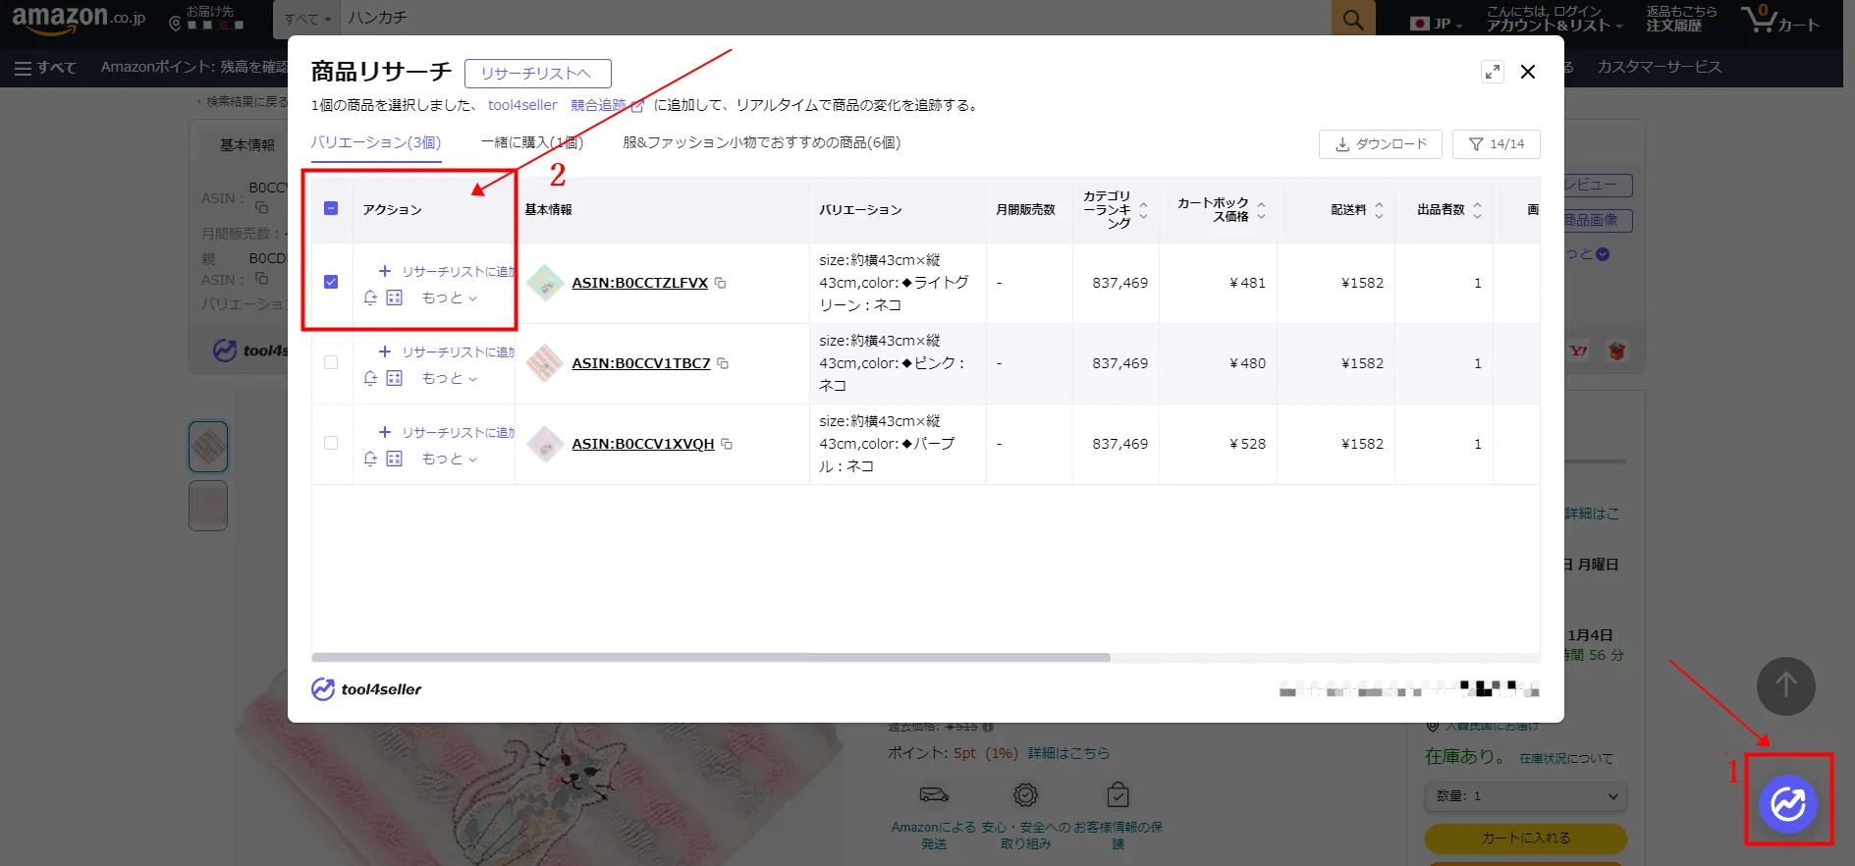Copy ASIN B0CCV1XVQH with its copy icon
This screenshot has height=866, width=1855.
(x=727, y=444)
